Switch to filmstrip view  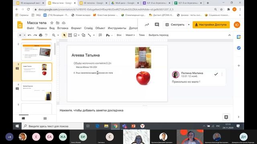tap(23, 118)
